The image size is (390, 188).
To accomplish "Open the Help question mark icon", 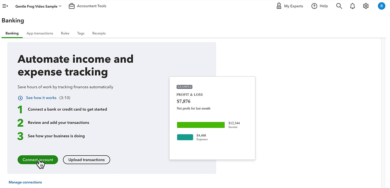I will pos(314,6).
